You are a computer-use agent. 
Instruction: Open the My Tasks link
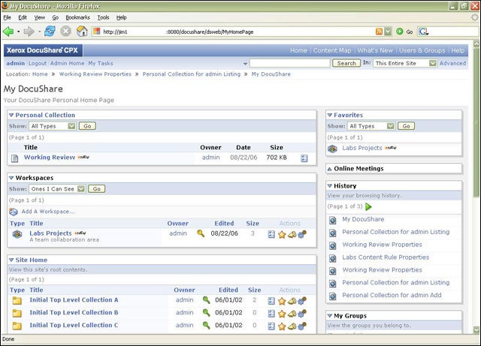click(x=101, y=63)
